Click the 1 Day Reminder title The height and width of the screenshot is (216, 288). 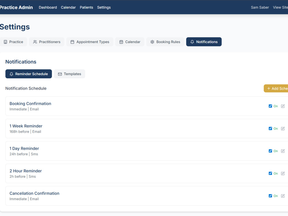[24, 148]
